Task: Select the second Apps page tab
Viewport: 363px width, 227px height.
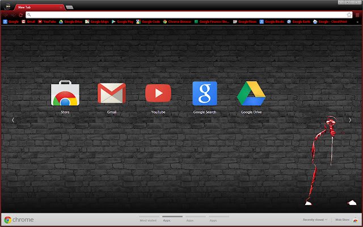Action: click(195, 218)
